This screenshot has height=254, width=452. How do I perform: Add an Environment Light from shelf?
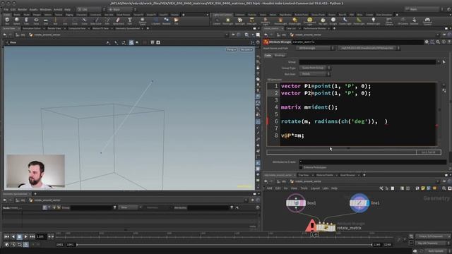pyautogui.click(x=309, y=20)
